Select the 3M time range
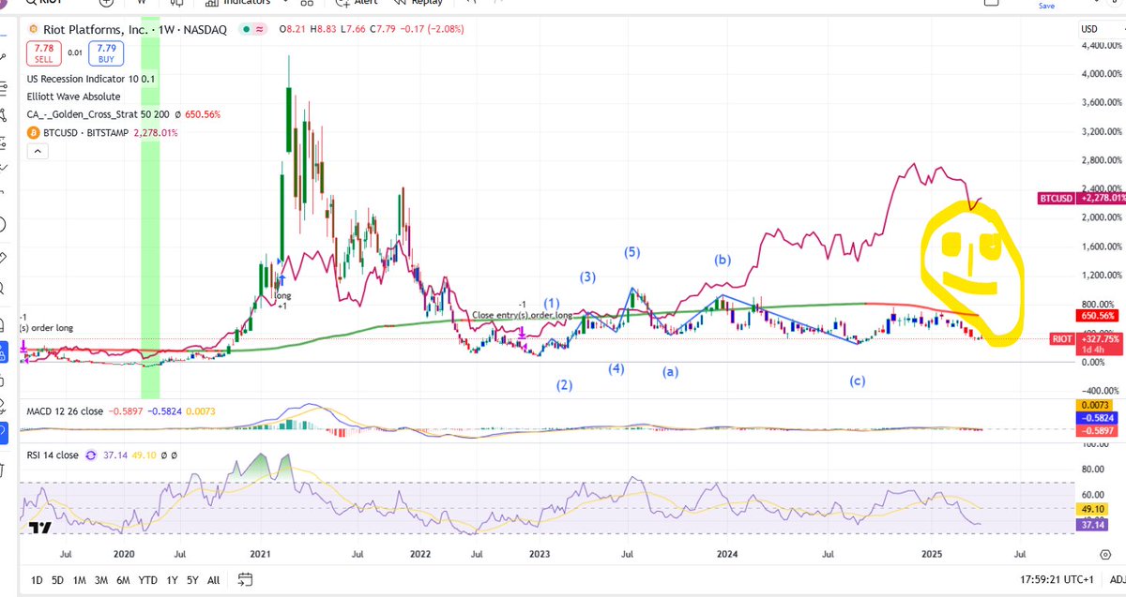Screen dimensions: 1126x597 click(100, 580)
